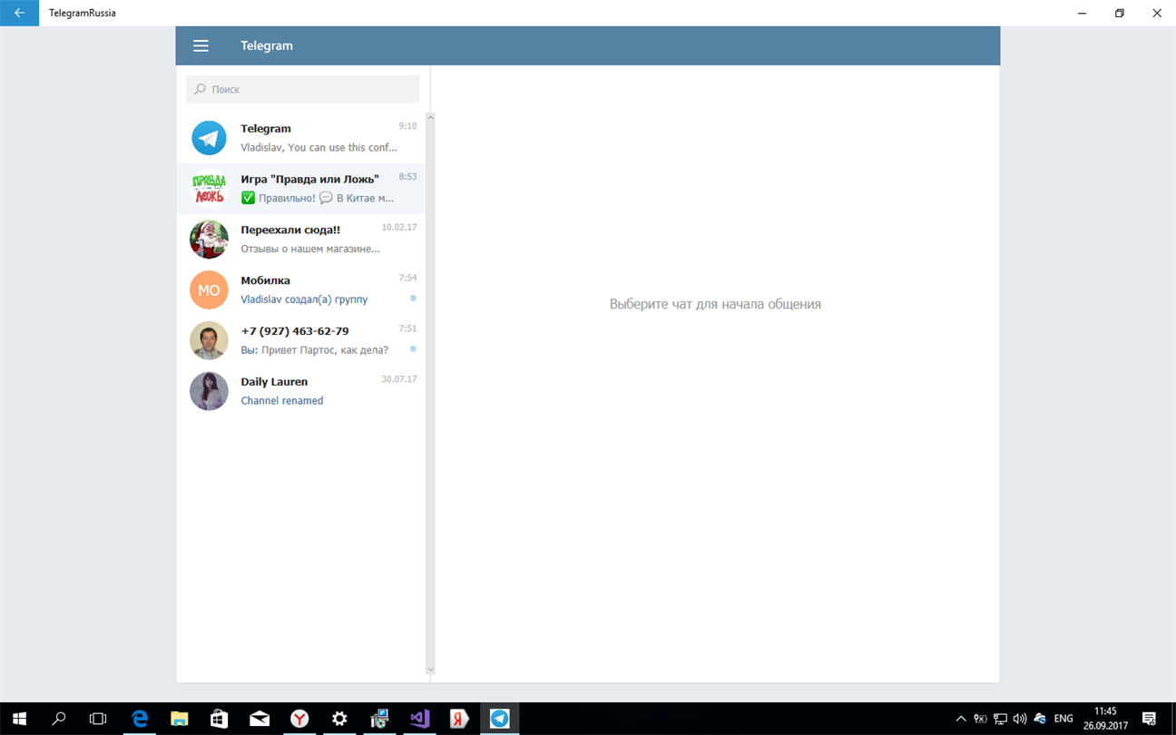Viewport: 1176px width, 735px height.
Task: Click the back arrow in title bar
Action: [19, 14]
